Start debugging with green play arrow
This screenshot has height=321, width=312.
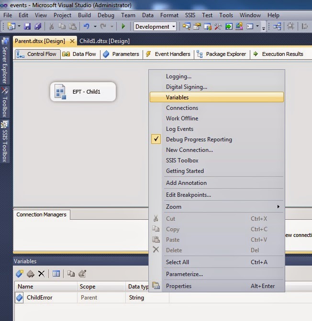123,26
